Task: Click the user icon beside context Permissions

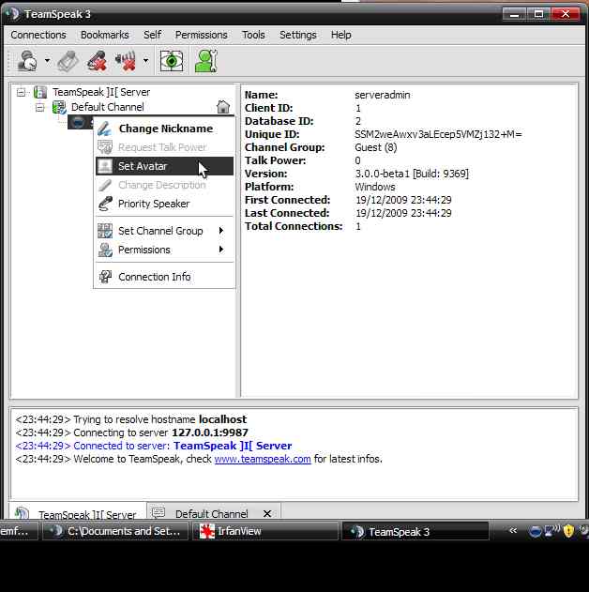Action: (x=105, y=250)
